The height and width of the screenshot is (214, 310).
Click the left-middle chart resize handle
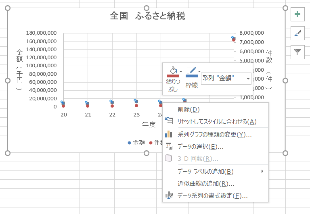click(8, 81)
